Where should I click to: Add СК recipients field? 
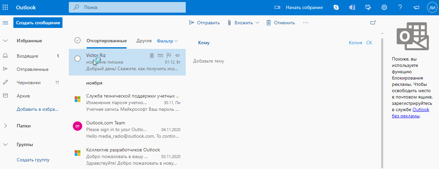click(x=369, y=43)
